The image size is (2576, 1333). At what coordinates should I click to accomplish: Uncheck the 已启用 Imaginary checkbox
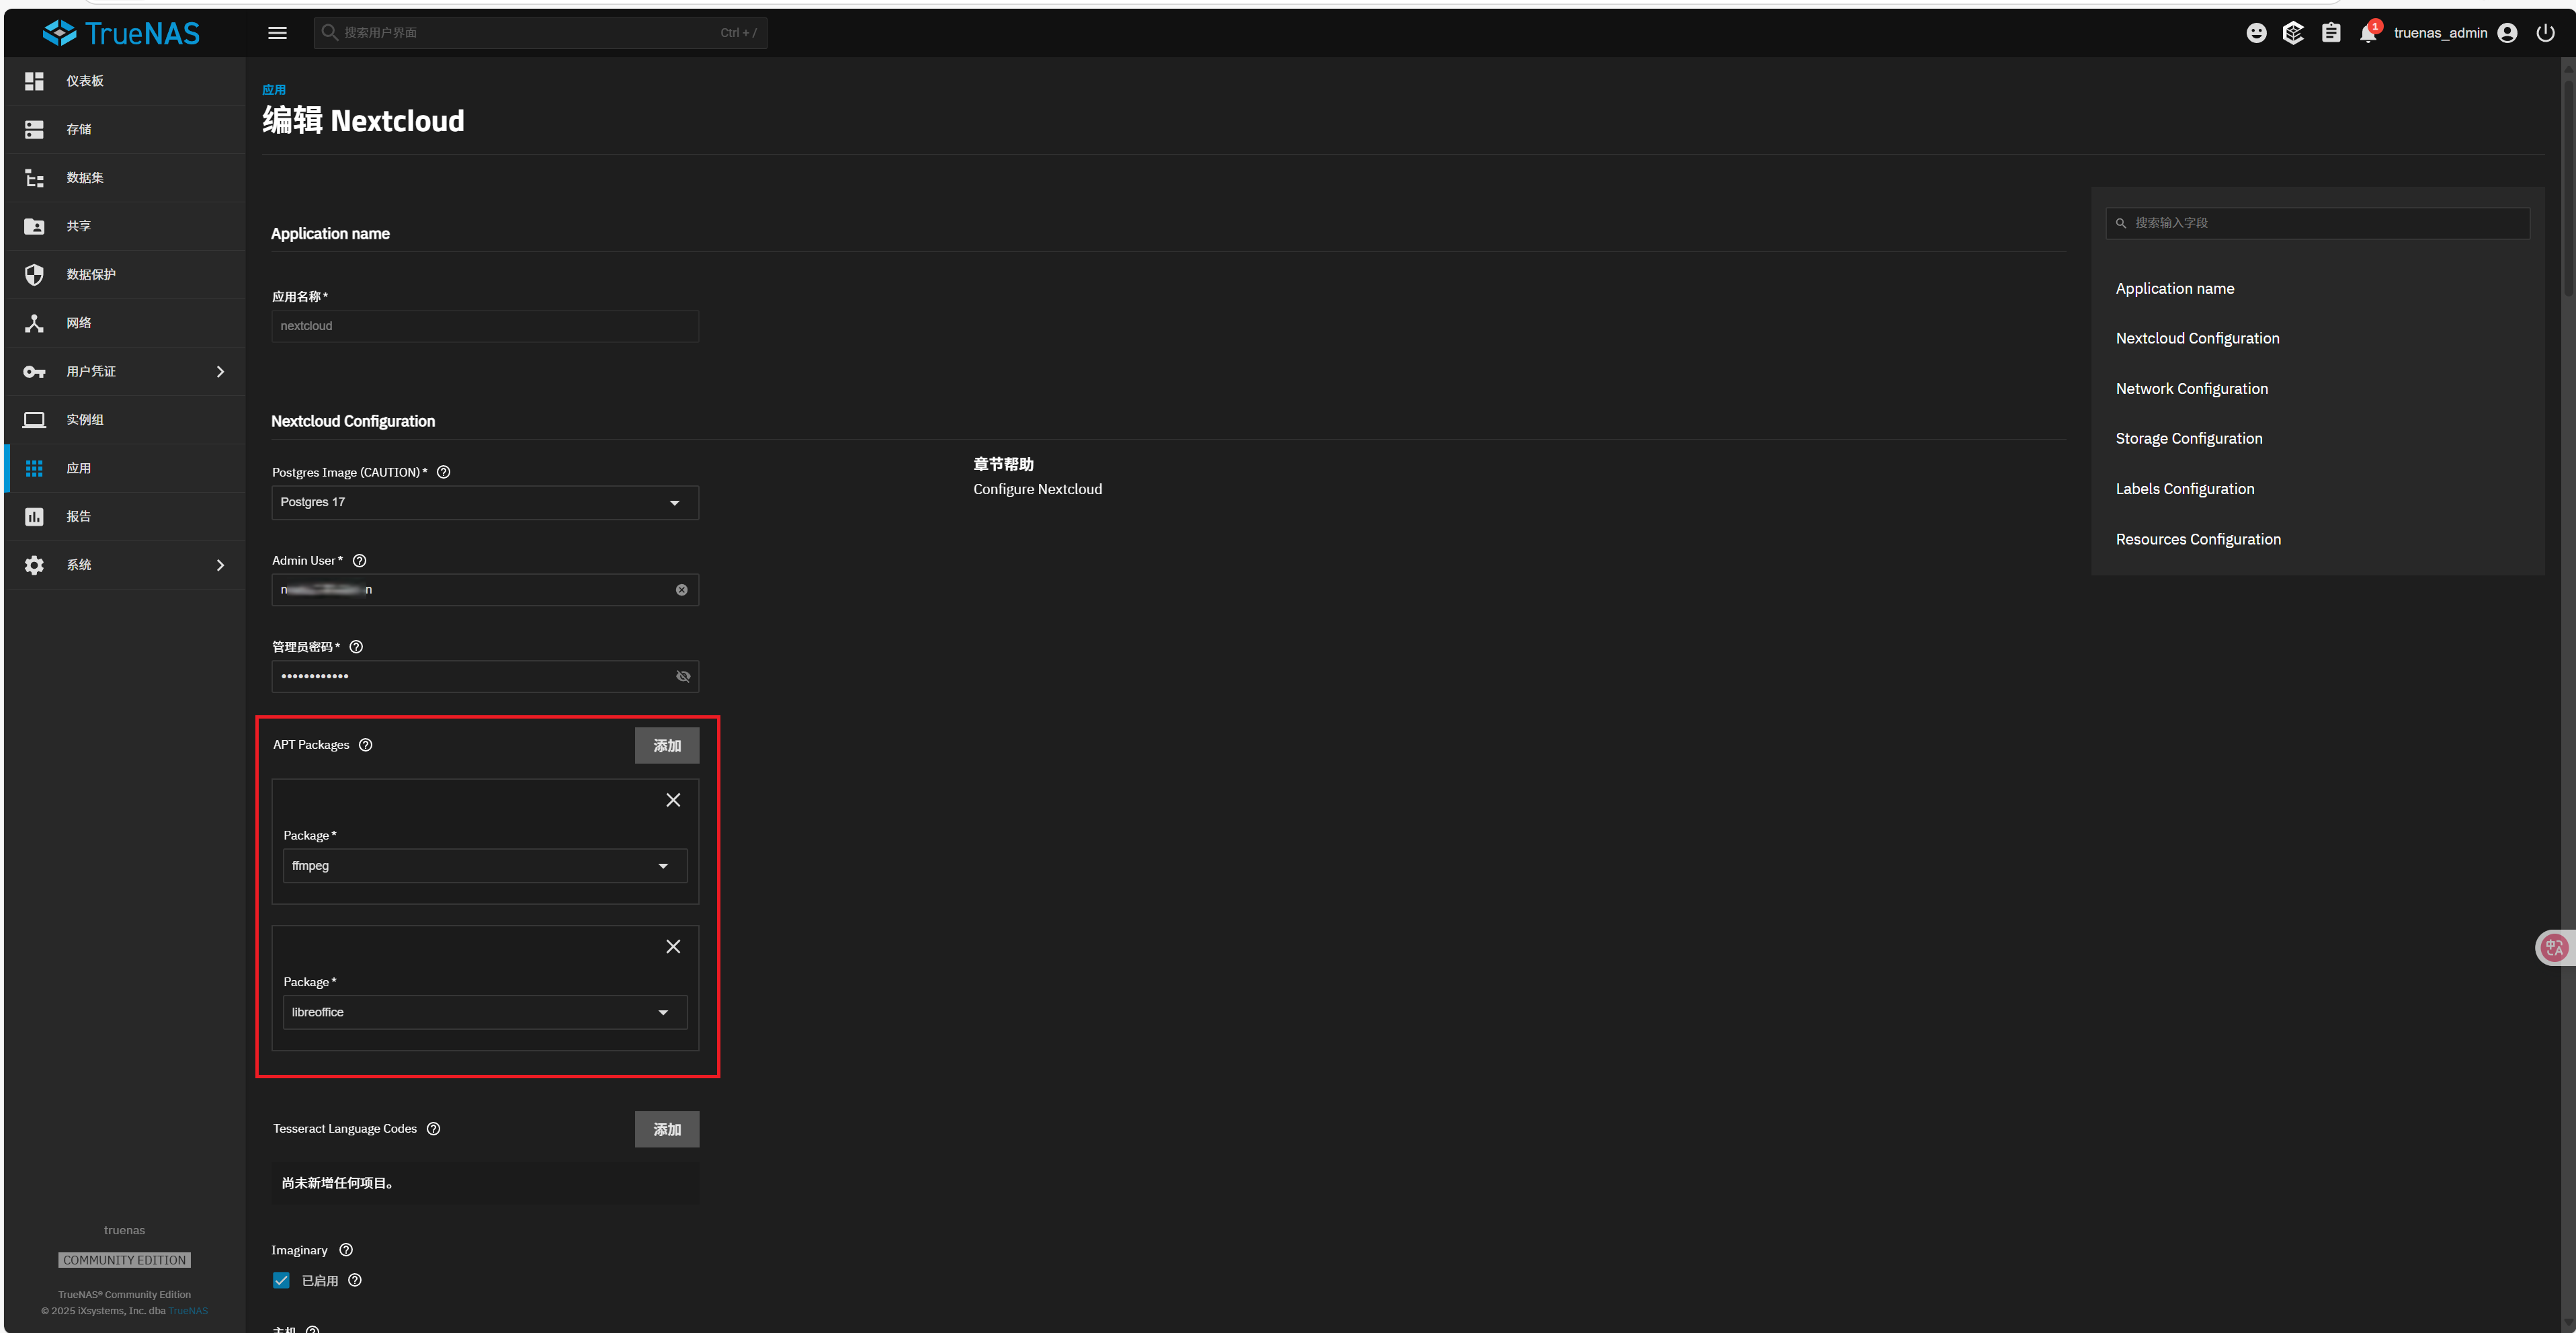pyautogui.click(x=280, y=1280)
